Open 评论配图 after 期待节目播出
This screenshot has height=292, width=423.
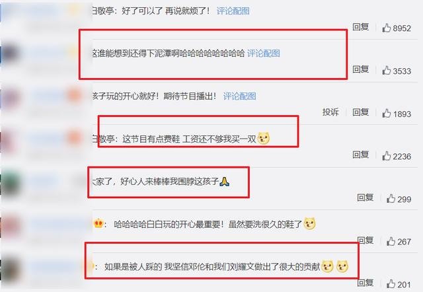point(239,96)
